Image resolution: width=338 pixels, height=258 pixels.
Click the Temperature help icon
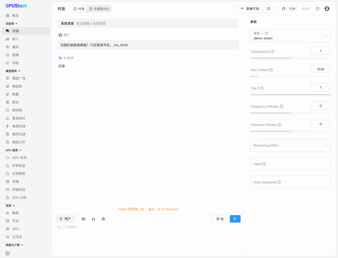(273, 52)
